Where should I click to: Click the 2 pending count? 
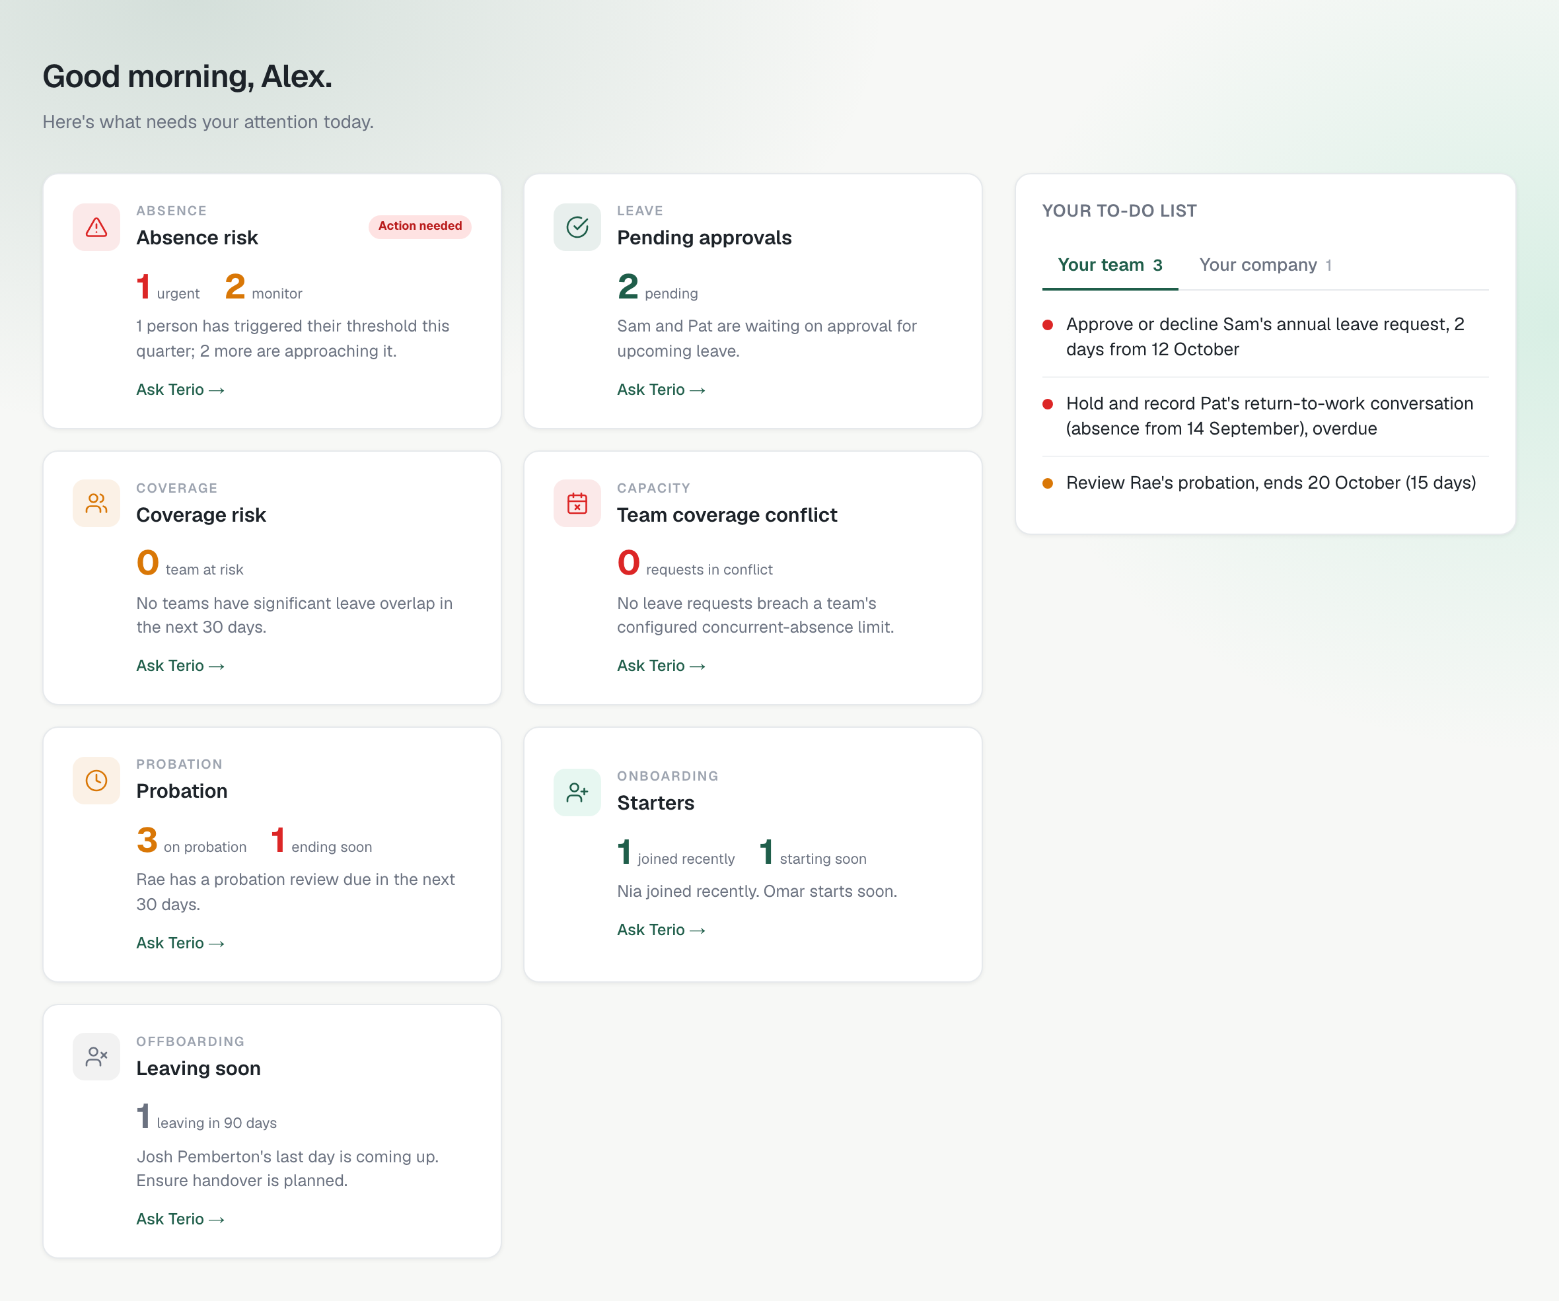pos(658,287)
